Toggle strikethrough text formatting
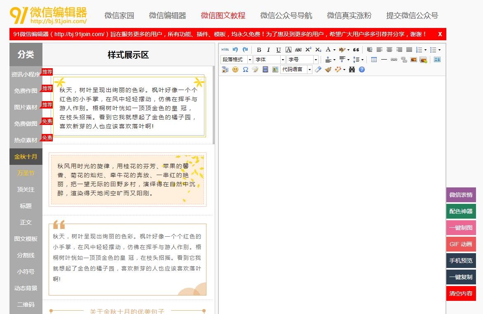Image resolution: width=483 pixels, height=314 pixels. point(298,50)
